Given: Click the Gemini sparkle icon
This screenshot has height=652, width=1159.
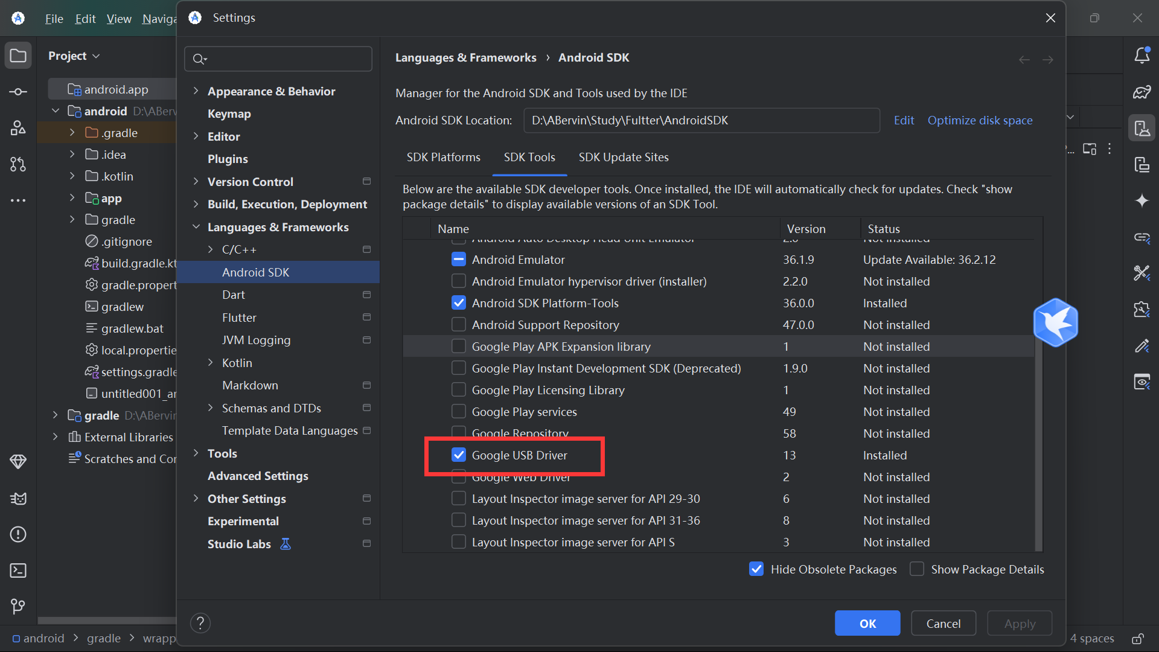Looking at the screenshot, I should coord(1141,200).
